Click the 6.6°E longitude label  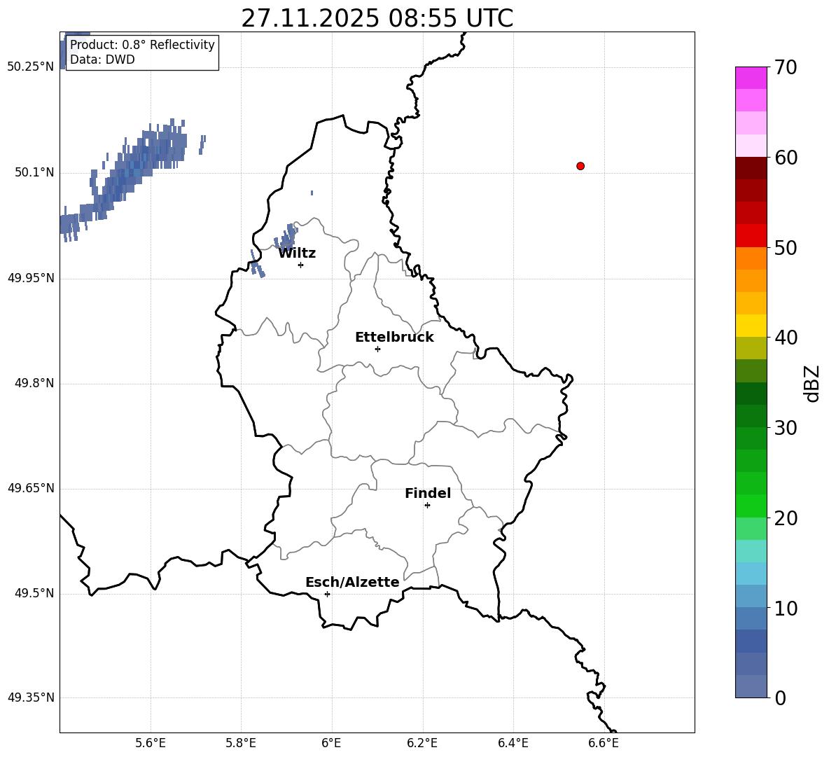coord(604,743)
